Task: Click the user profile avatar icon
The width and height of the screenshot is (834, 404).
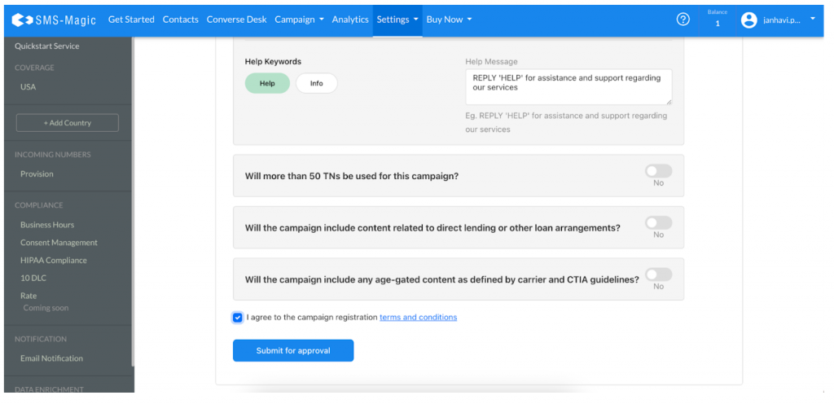Action: 748,20
